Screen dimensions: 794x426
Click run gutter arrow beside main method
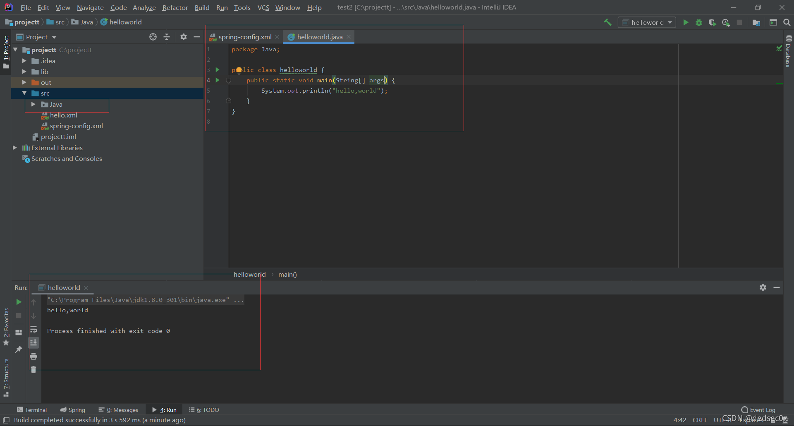click(218, 80)
